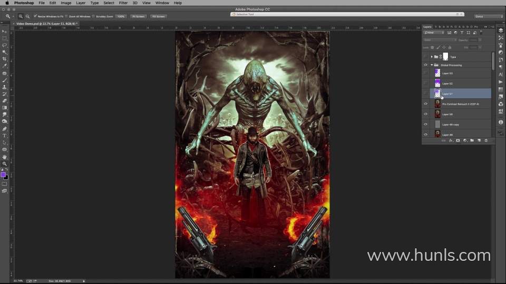Open the Apple menu
Viewport: 506px width, 284px height.
tap(7, 3)
